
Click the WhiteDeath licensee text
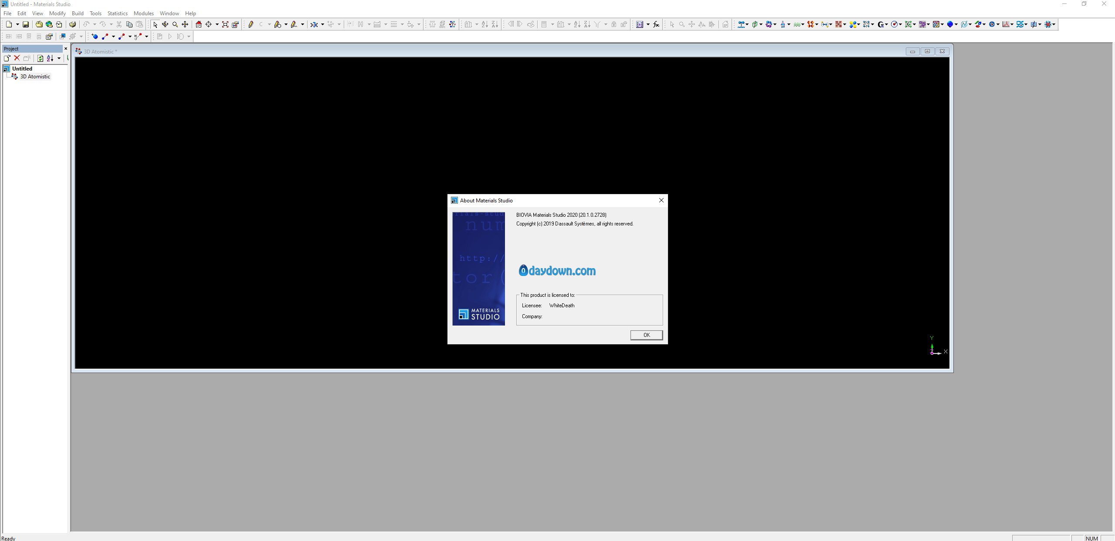[x=562, y=306]
